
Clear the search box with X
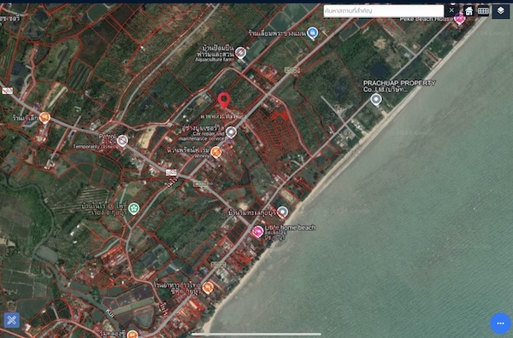coord(451,10)
